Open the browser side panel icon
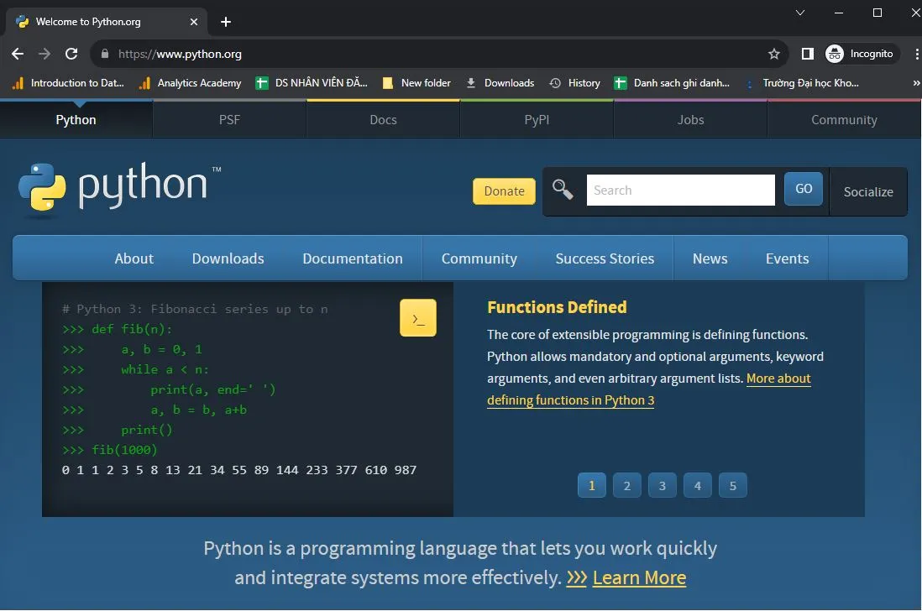 tap(807, 54)
